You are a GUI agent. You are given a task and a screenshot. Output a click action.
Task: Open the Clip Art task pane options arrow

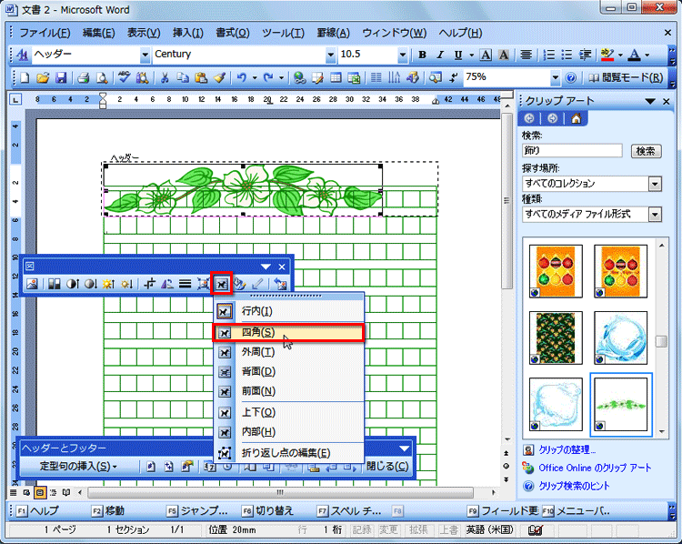[x=650, y=101]
